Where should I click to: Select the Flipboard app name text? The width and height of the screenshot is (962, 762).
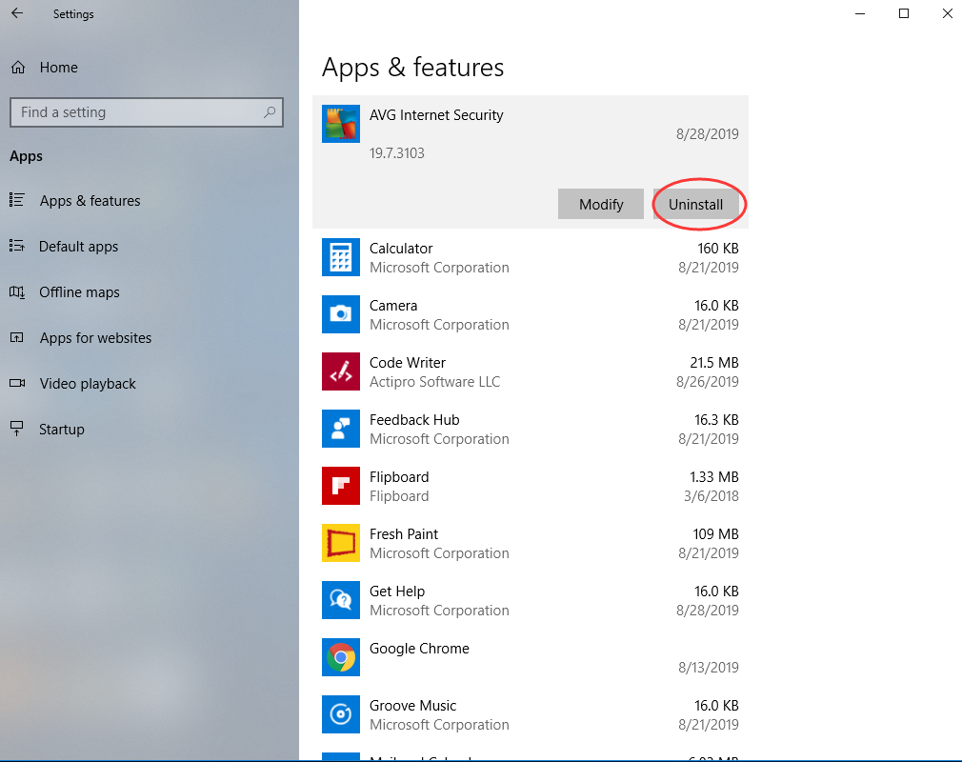399,476
